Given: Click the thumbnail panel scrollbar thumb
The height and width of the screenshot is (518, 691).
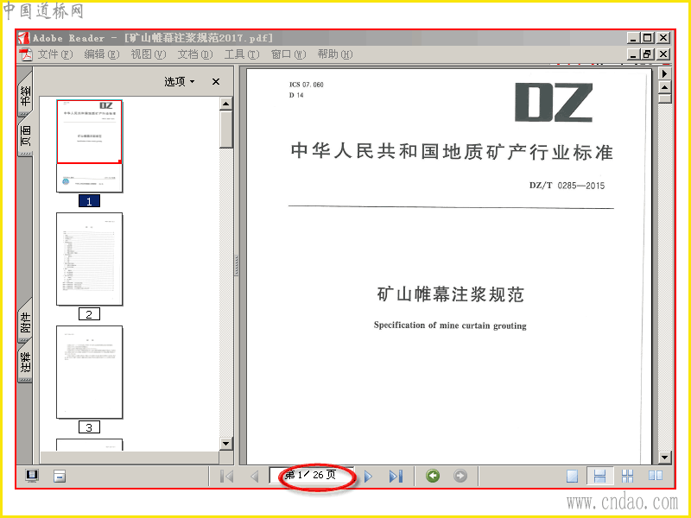Looking at the screenshot, I should (x=226, y=129).
